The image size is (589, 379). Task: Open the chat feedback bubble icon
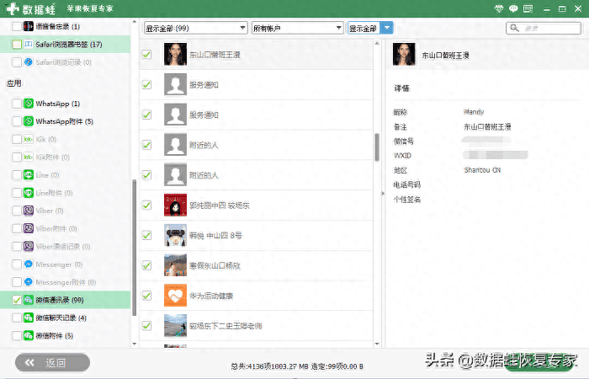pyautogui.click(x=527, y=8)
